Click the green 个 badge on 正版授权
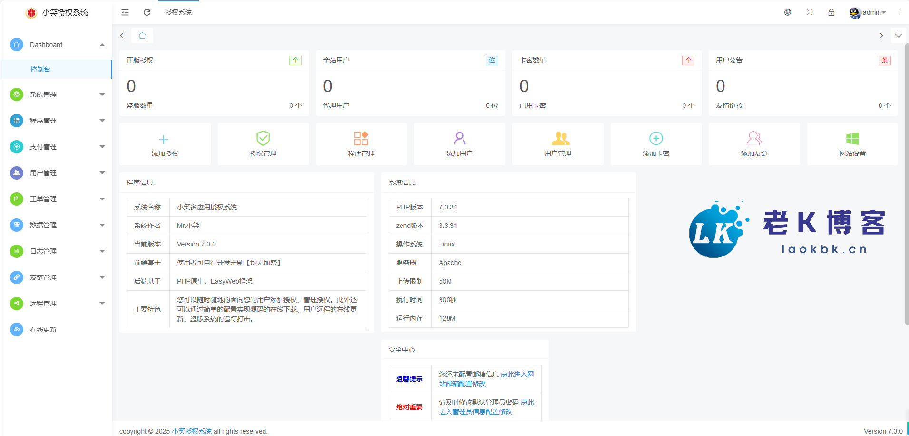Viewport: 909px width, 436px height. (x=295, y=60)
